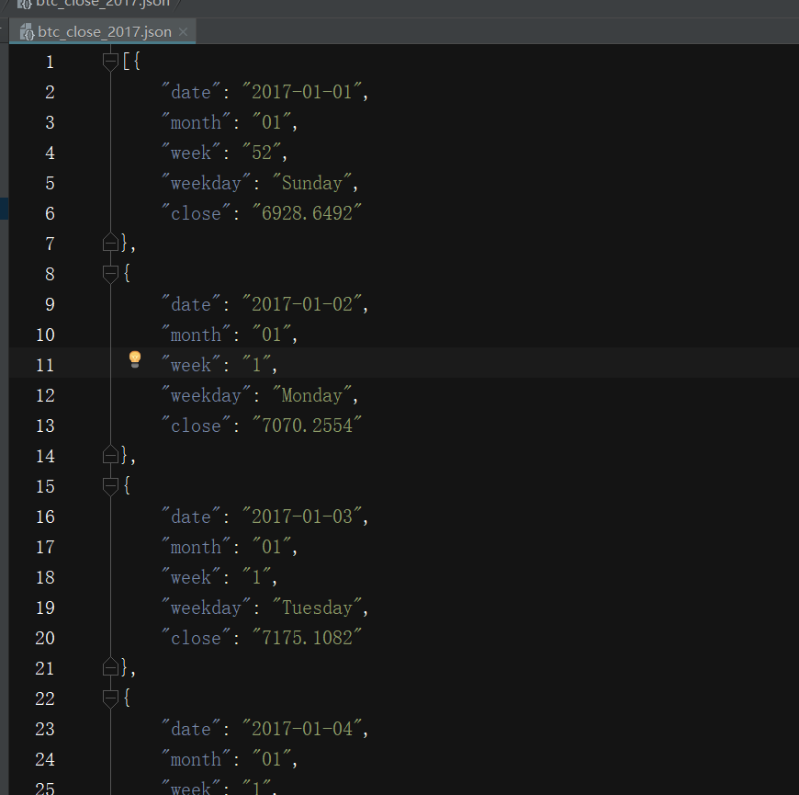Click the "week" key on line 18

[x=191, y=577]
